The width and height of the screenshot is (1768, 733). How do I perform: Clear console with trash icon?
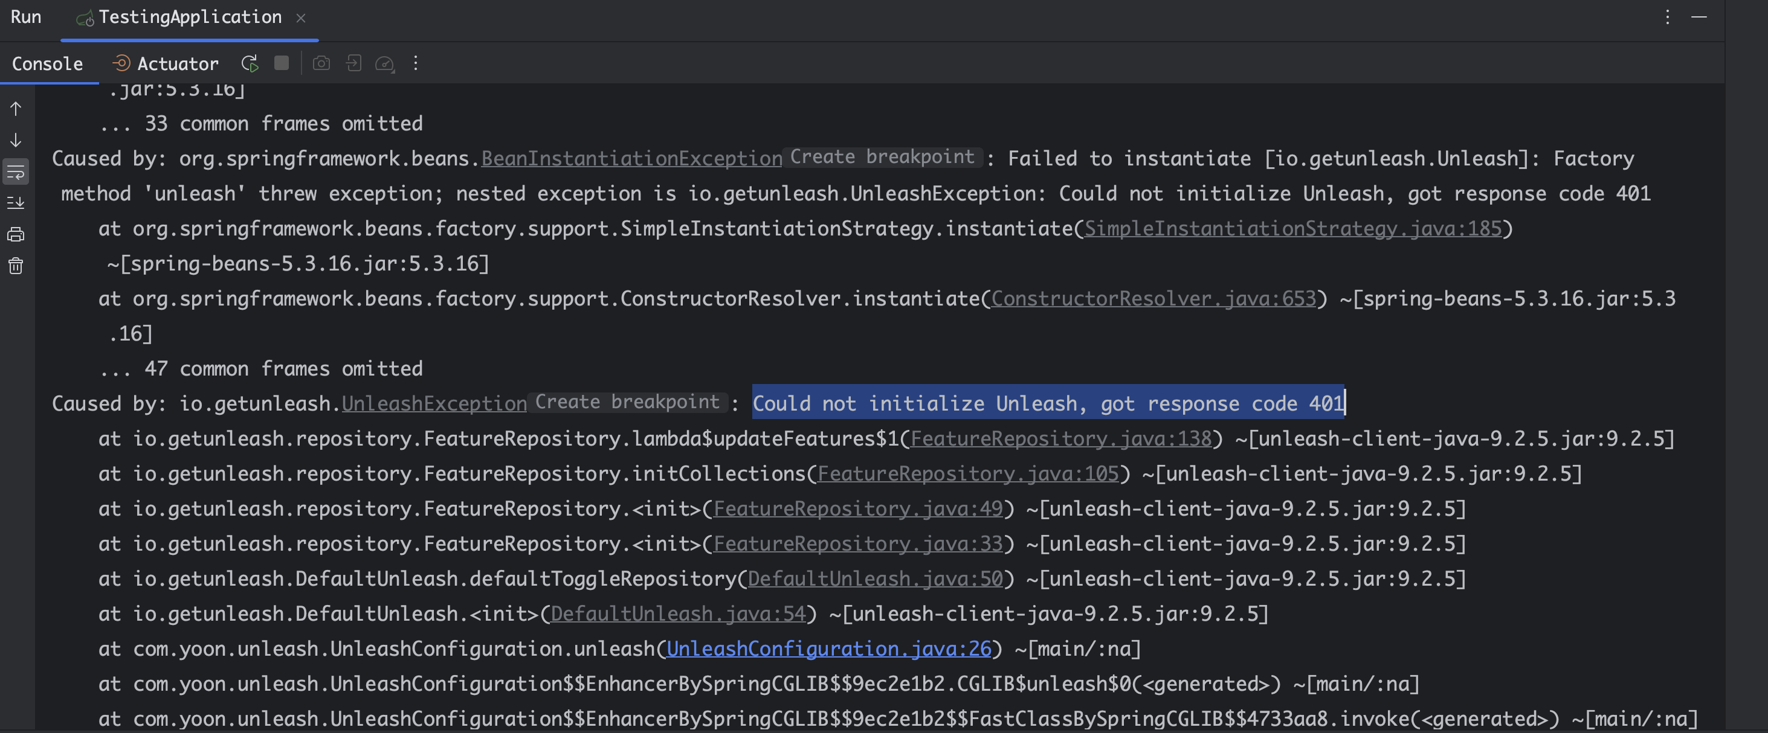point(16,266)
